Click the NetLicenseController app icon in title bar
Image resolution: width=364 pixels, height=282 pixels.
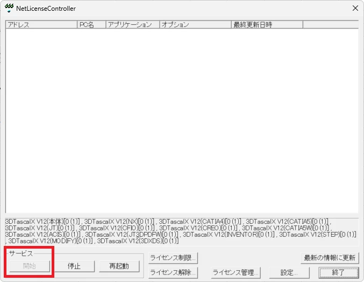pos(9,9)
